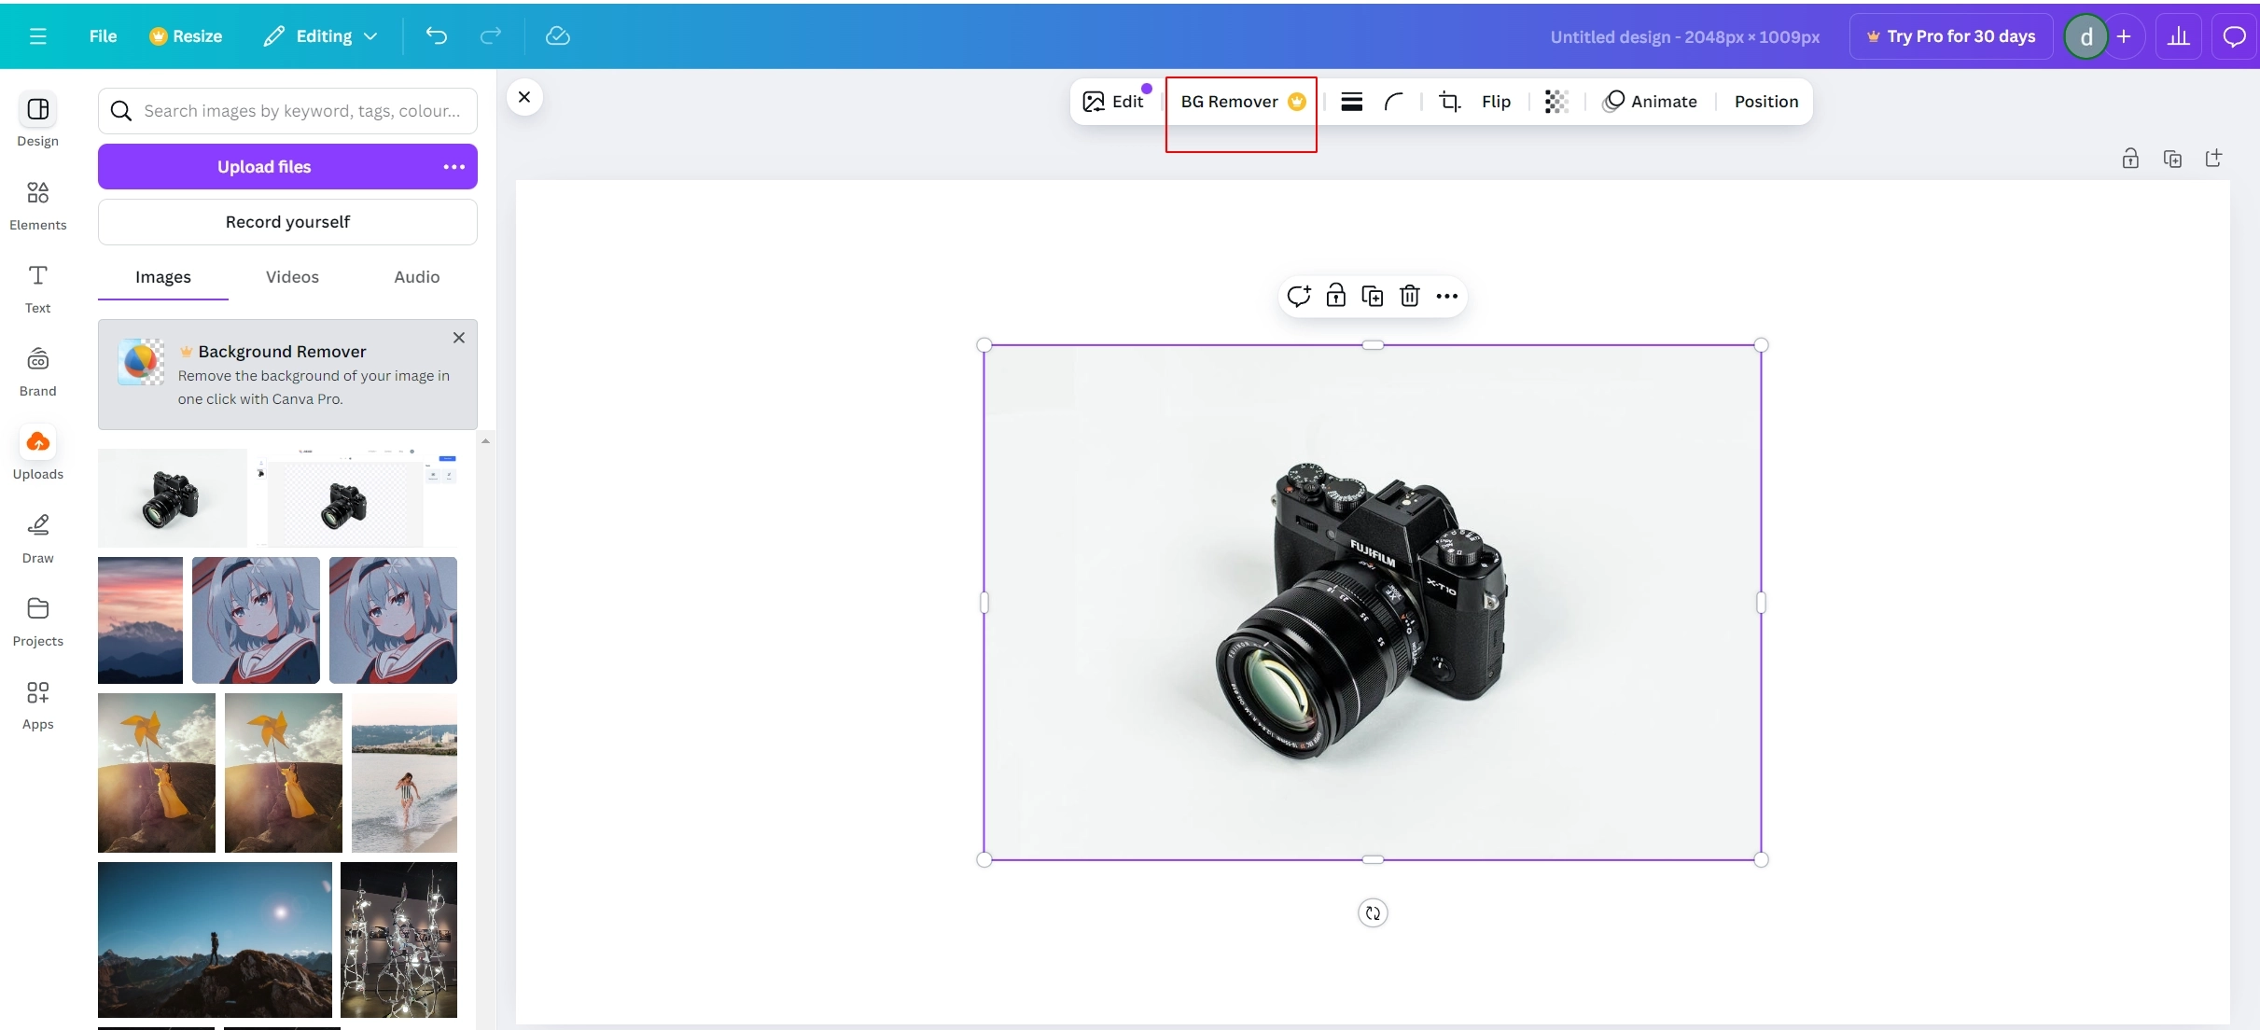The height and width of the screenshot is (1030, 2260).
Task: Click the Record yourself button
Action: click(x=287, y=222)
